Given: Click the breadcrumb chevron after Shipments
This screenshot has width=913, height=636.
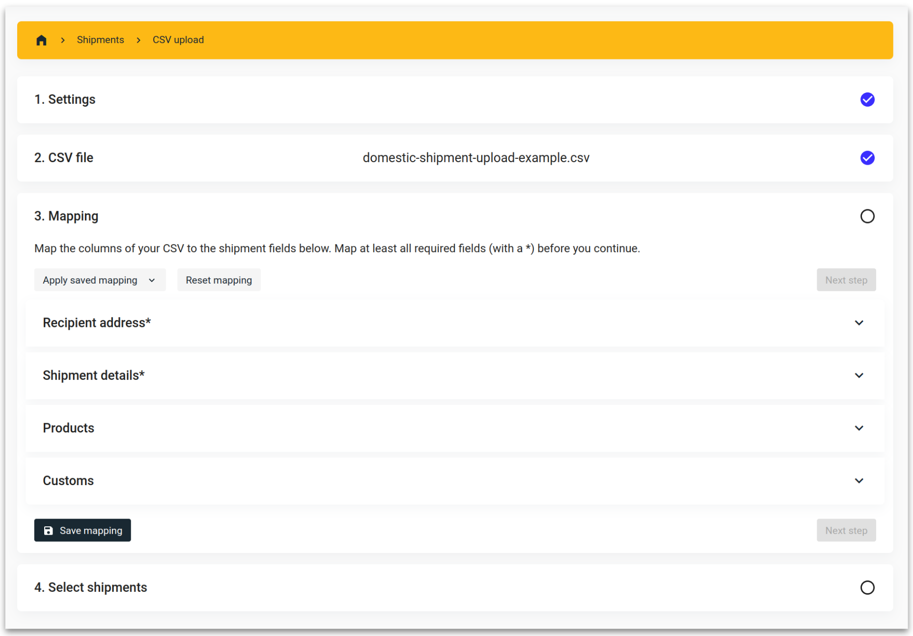Looking at the screenshot, I should [x=138, y=40].
